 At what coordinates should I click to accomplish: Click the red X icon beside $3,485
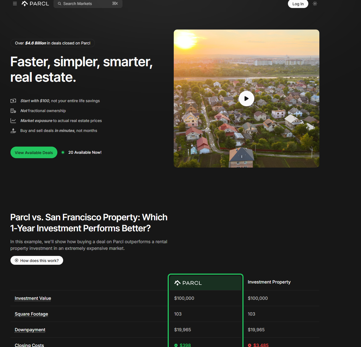pyautogui.click(x=250, y=345)
